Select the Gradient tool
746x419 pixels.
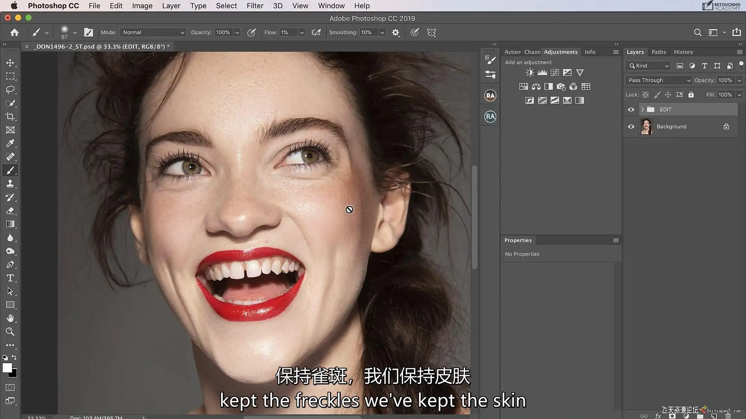point(10,224)
